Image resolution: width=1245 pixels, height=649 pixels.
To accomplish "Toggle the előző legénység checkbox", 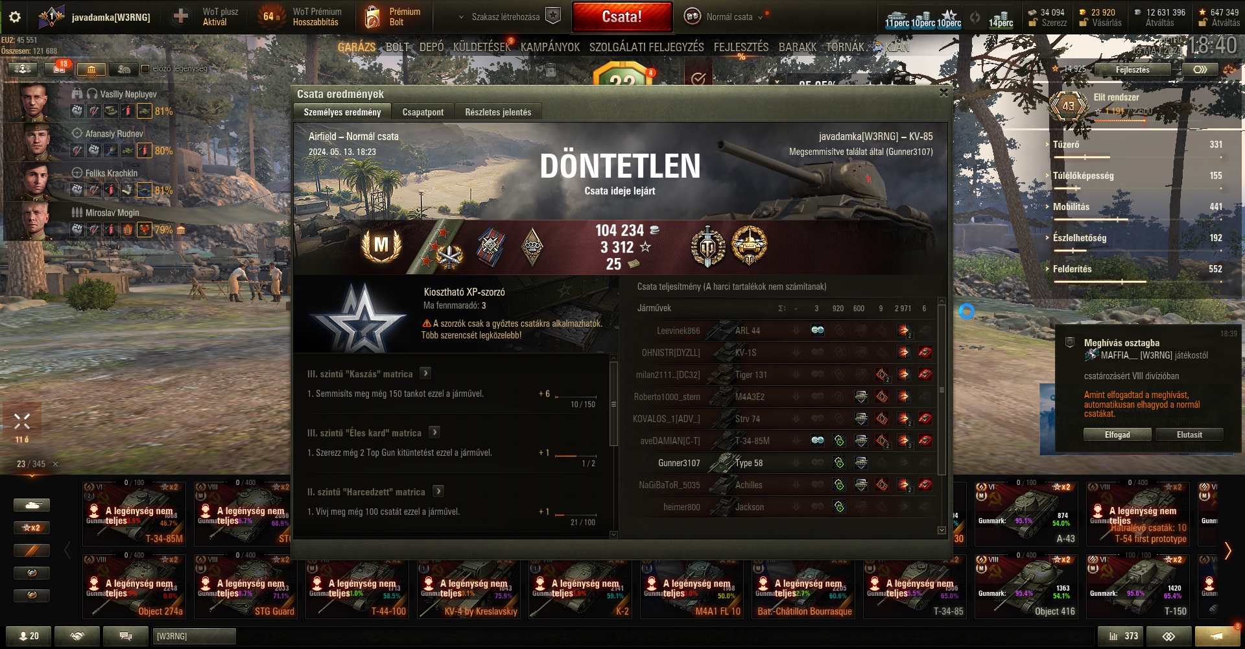I will click(145, 69).
